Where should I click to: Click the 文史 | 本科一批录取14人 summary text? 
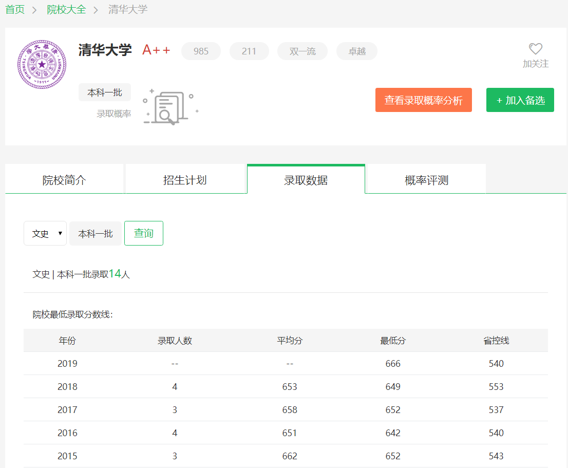click(81, 274)
